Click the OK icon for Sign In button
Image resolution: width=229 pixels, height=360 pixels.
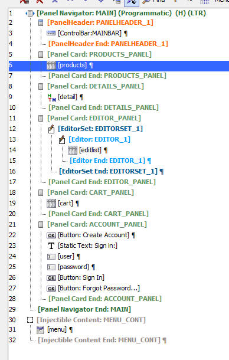[x=51, y=278]
